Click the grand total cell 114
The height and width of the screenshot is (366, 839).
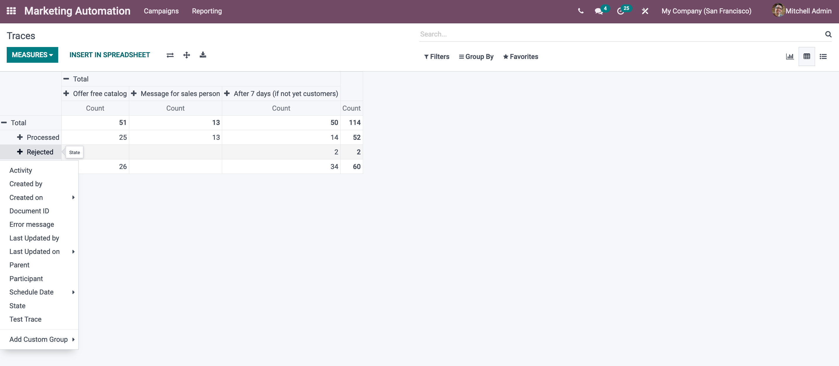(351, 123)
